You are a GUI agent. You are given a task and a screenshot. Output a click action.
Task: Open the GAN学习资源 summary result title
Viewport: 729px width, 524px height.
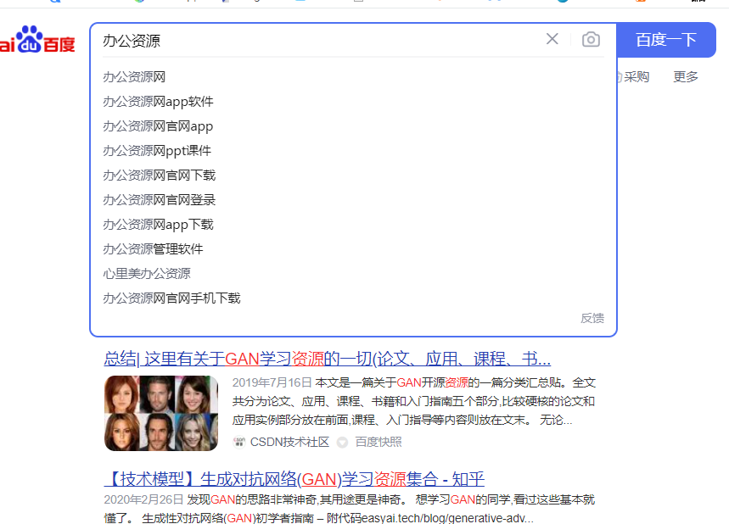(x=328, y=359)
